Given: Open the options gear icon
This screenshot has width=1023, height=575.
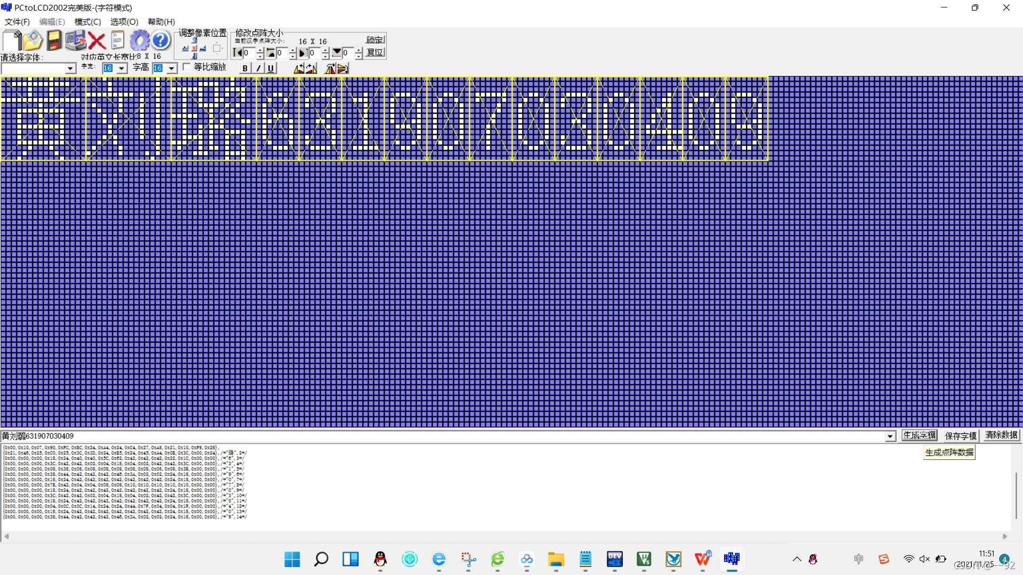Looking at the screenshot, I should pos(140,40).
